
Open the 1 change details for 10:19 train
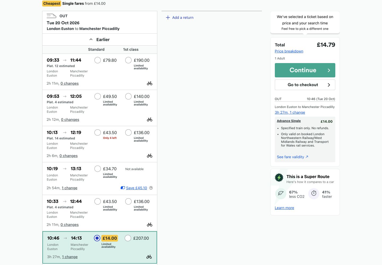pos(70,188)
